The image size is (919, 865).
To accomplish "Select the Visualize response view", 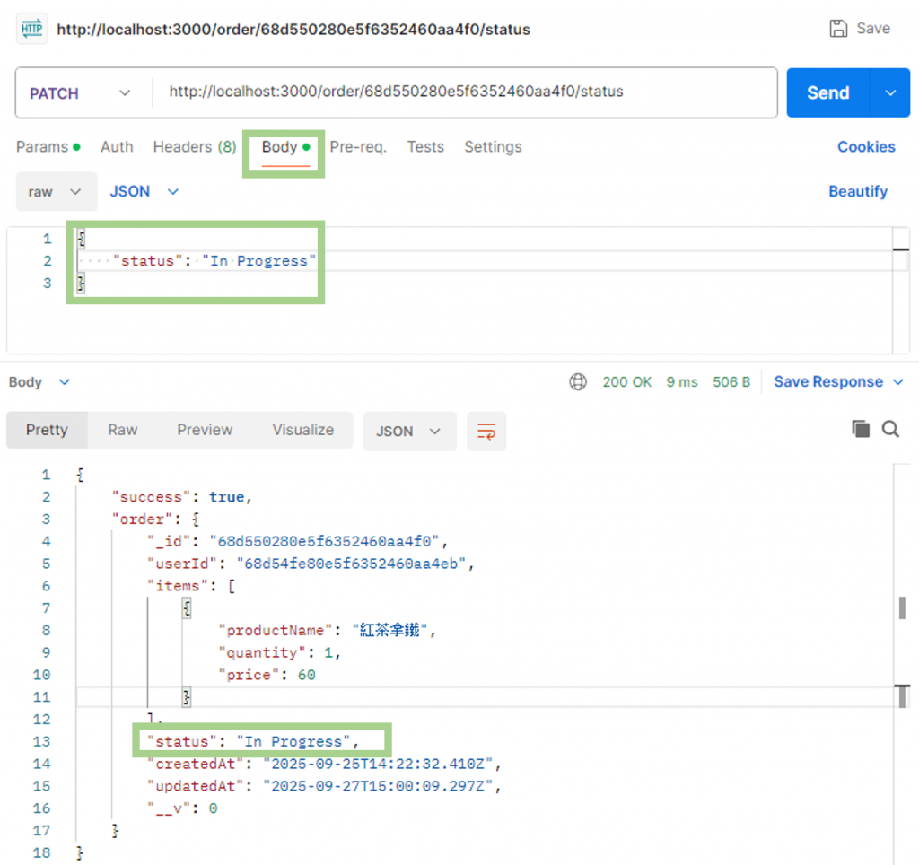I will coord(303,430).
